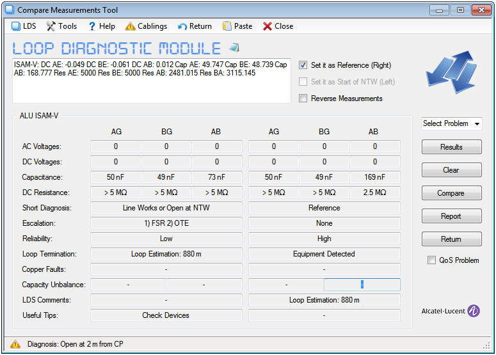Screen dimensions: 496x355
Task: Click the blue double-arrow compare logo
Action: 451,71
